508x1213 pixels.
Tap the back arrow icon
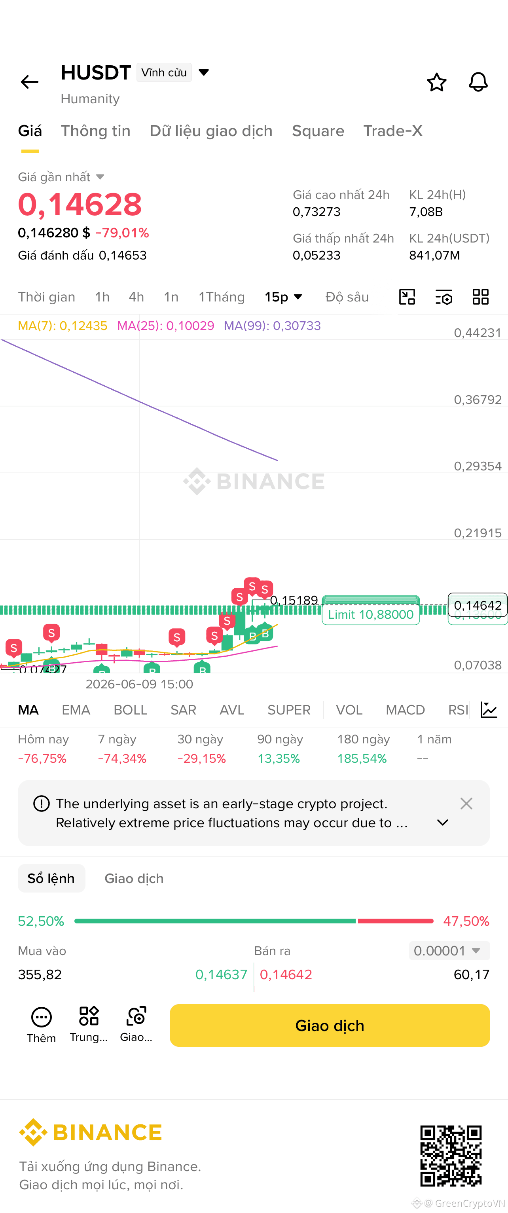[x=29, y=82]
